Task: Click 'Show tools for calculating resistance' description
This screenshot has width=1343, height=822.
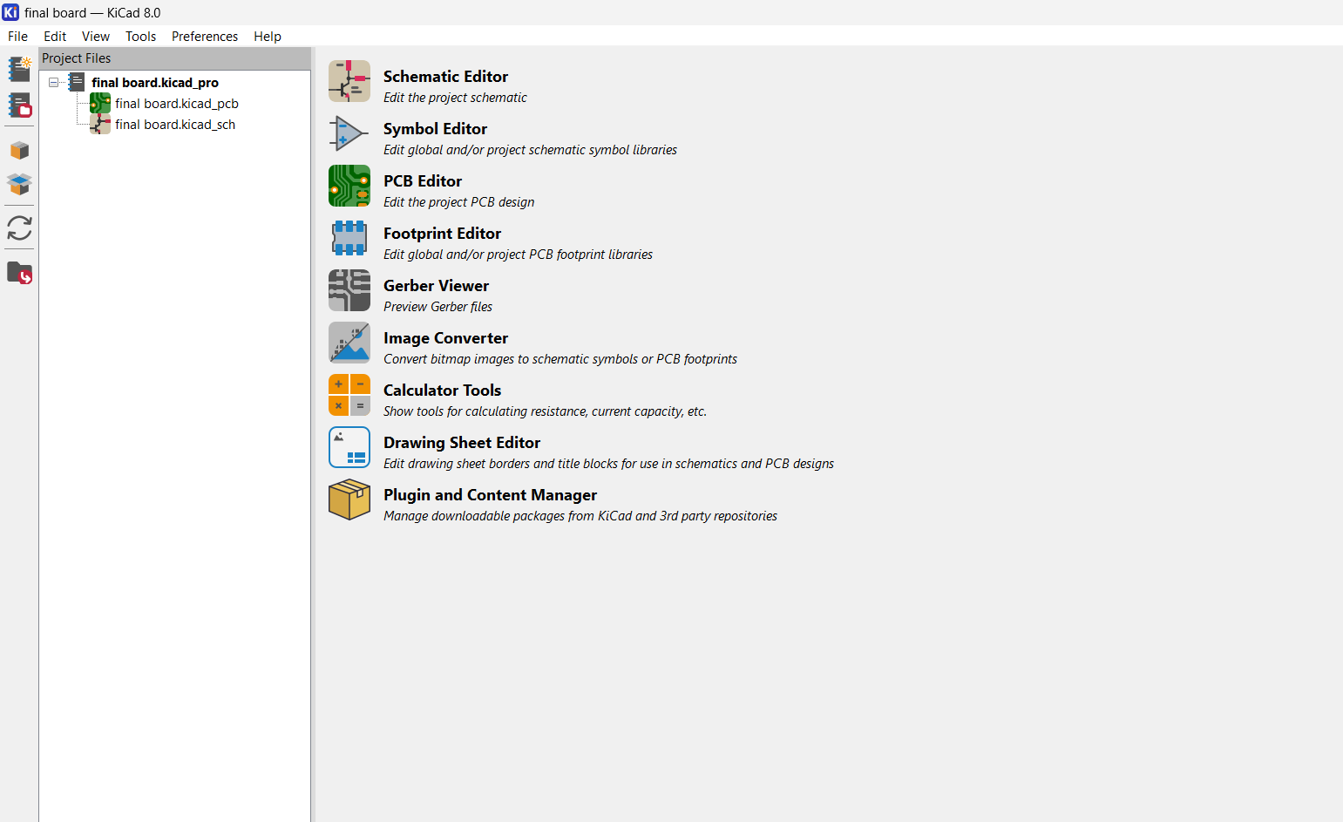Action: click(545, 411)
